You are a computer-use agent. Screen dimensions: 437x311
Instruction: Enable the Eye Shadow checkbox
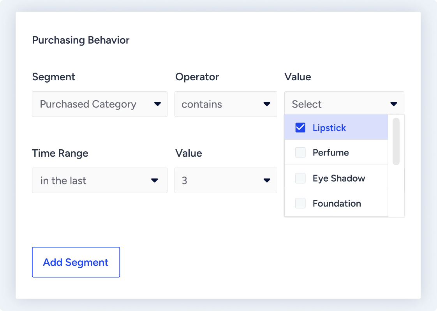pos(300,178)
